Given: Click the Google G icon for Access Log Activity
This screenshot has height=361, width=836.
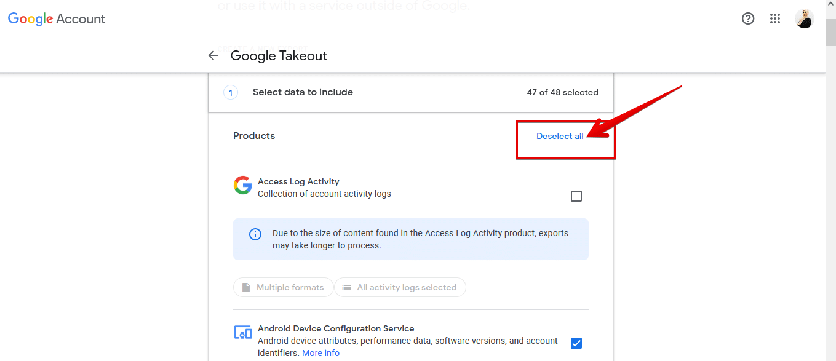Looking at the screenshot, I should click(242, 185).
